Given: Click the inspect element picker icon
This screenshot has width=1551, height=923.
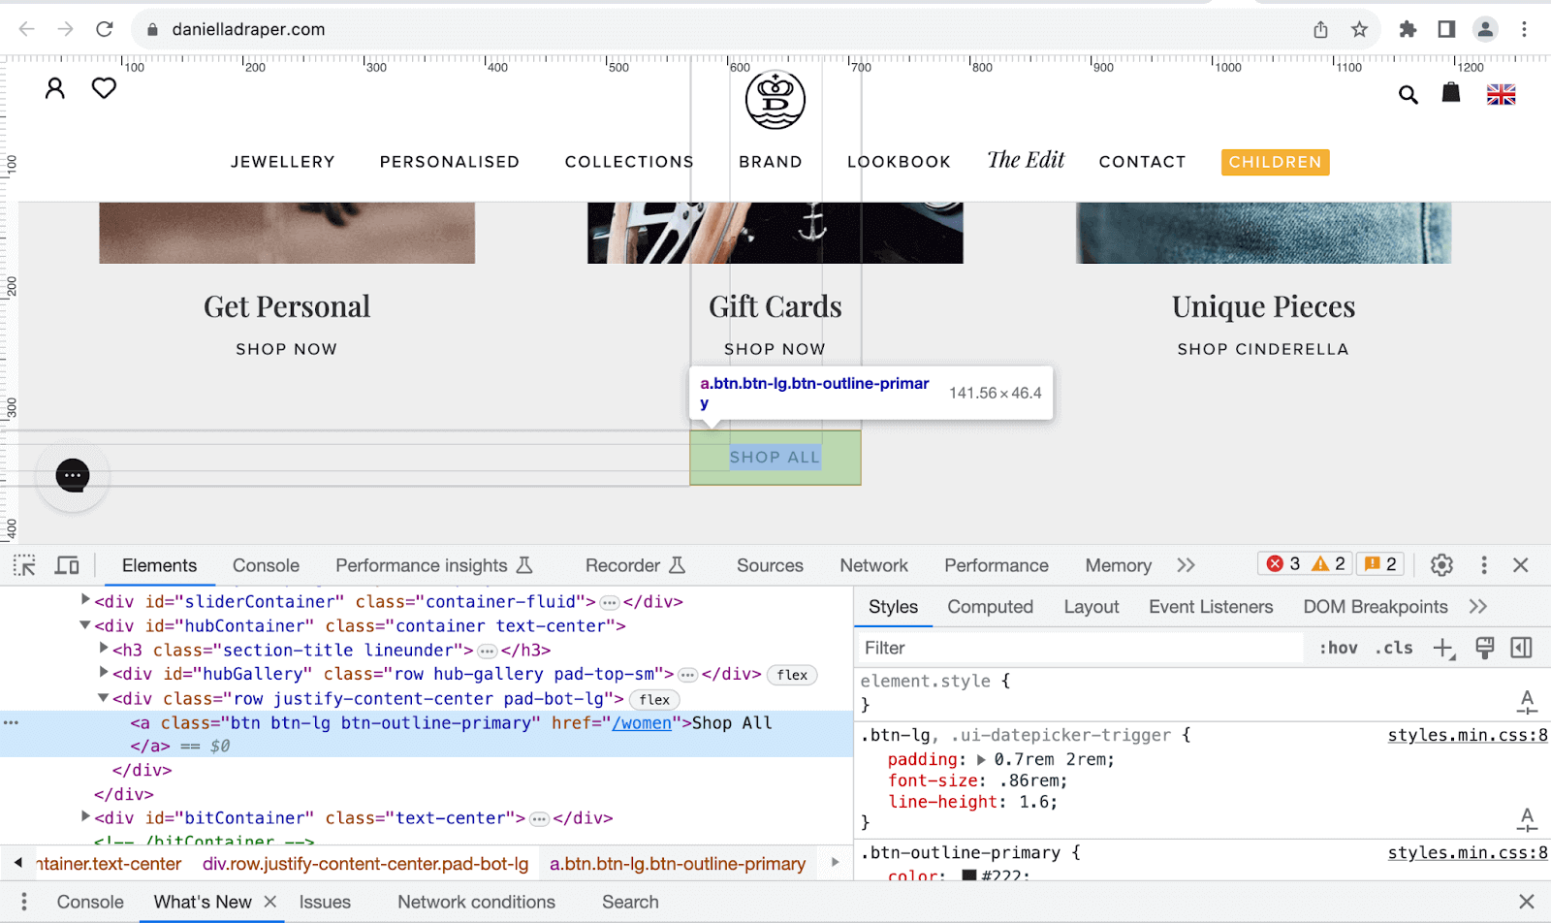Looking at the screenshot, I should pyautogui.click(x=24, y=565).
